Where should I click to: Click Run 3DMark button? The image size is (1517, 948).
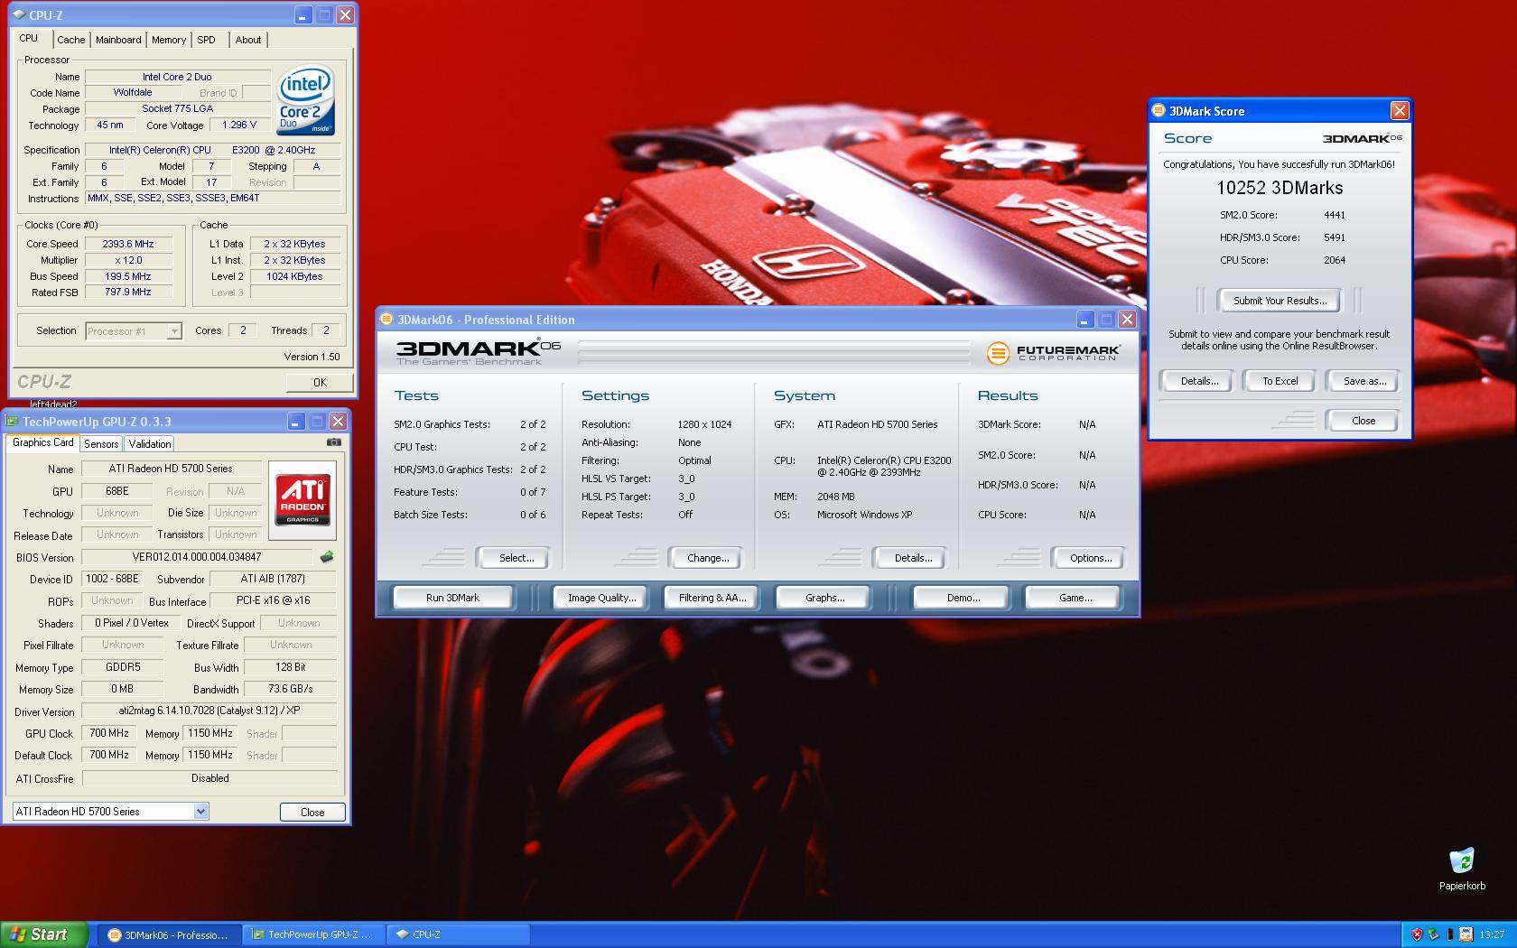452,598
